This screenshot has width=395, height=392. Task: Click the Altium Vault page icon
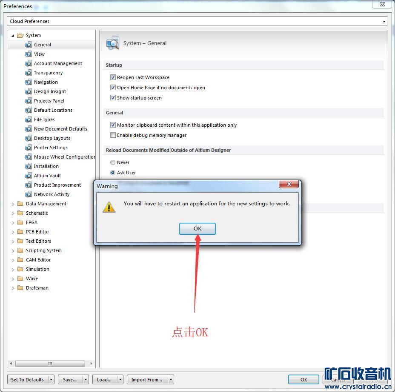[29, 176]
